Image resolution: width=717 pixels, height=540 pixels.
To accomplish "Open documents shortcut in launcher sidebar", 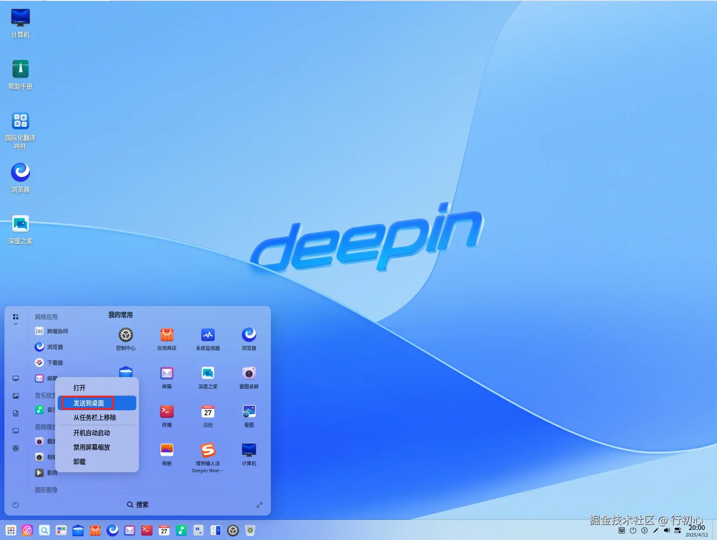I will click(16, 413).
